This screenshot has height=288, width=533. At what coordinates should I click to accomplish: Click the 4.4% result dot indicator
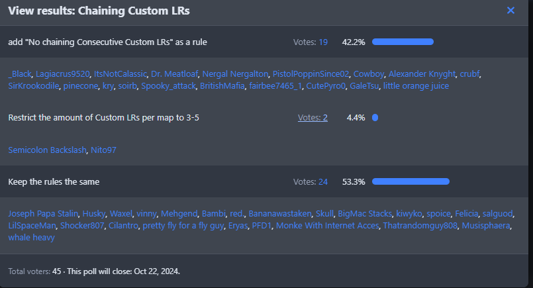coord(375,118)
